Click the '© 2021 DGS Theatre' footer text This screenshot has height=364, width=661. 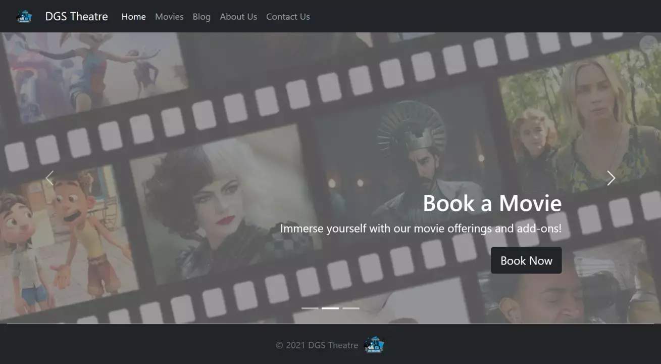point(317,345)
